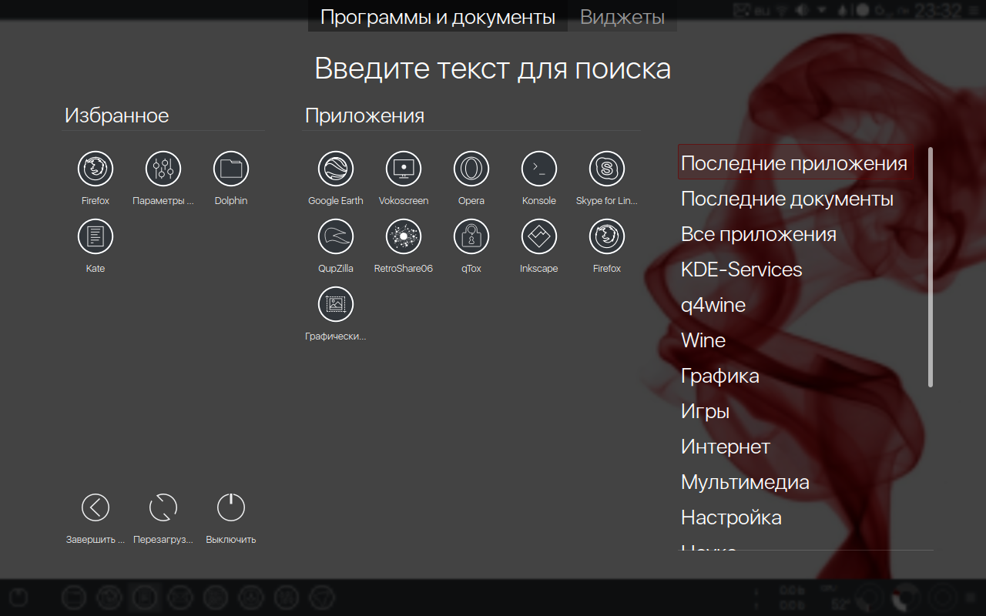The image size is (986, 616).
Task: Click the Перезагруз… restart icon
Action: pos(163,507)
